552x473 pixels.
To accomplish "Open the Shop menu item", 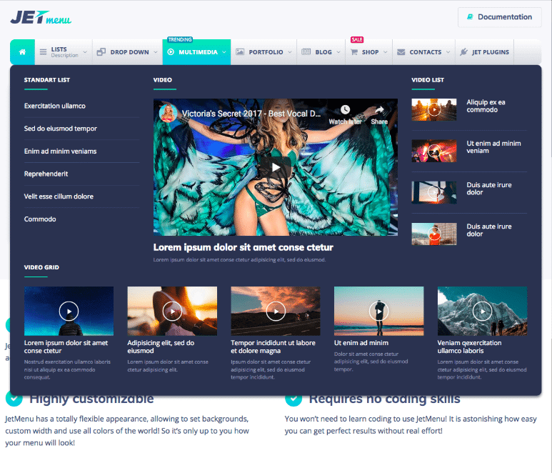I will pos(369,52).
